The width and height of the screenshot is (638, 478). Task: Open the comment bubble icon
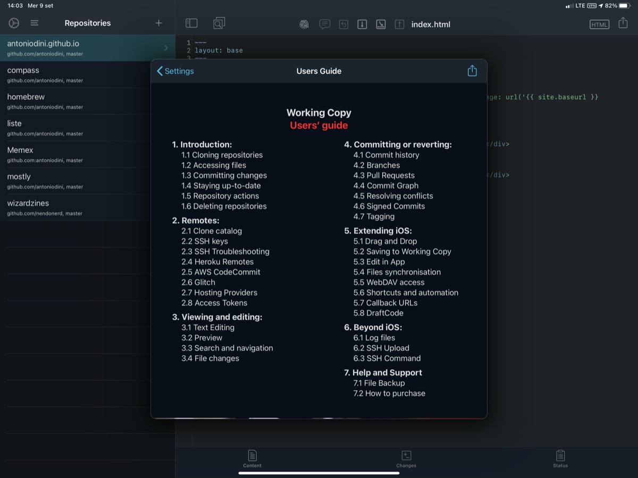pyautogui.click(x=324, y=24)
